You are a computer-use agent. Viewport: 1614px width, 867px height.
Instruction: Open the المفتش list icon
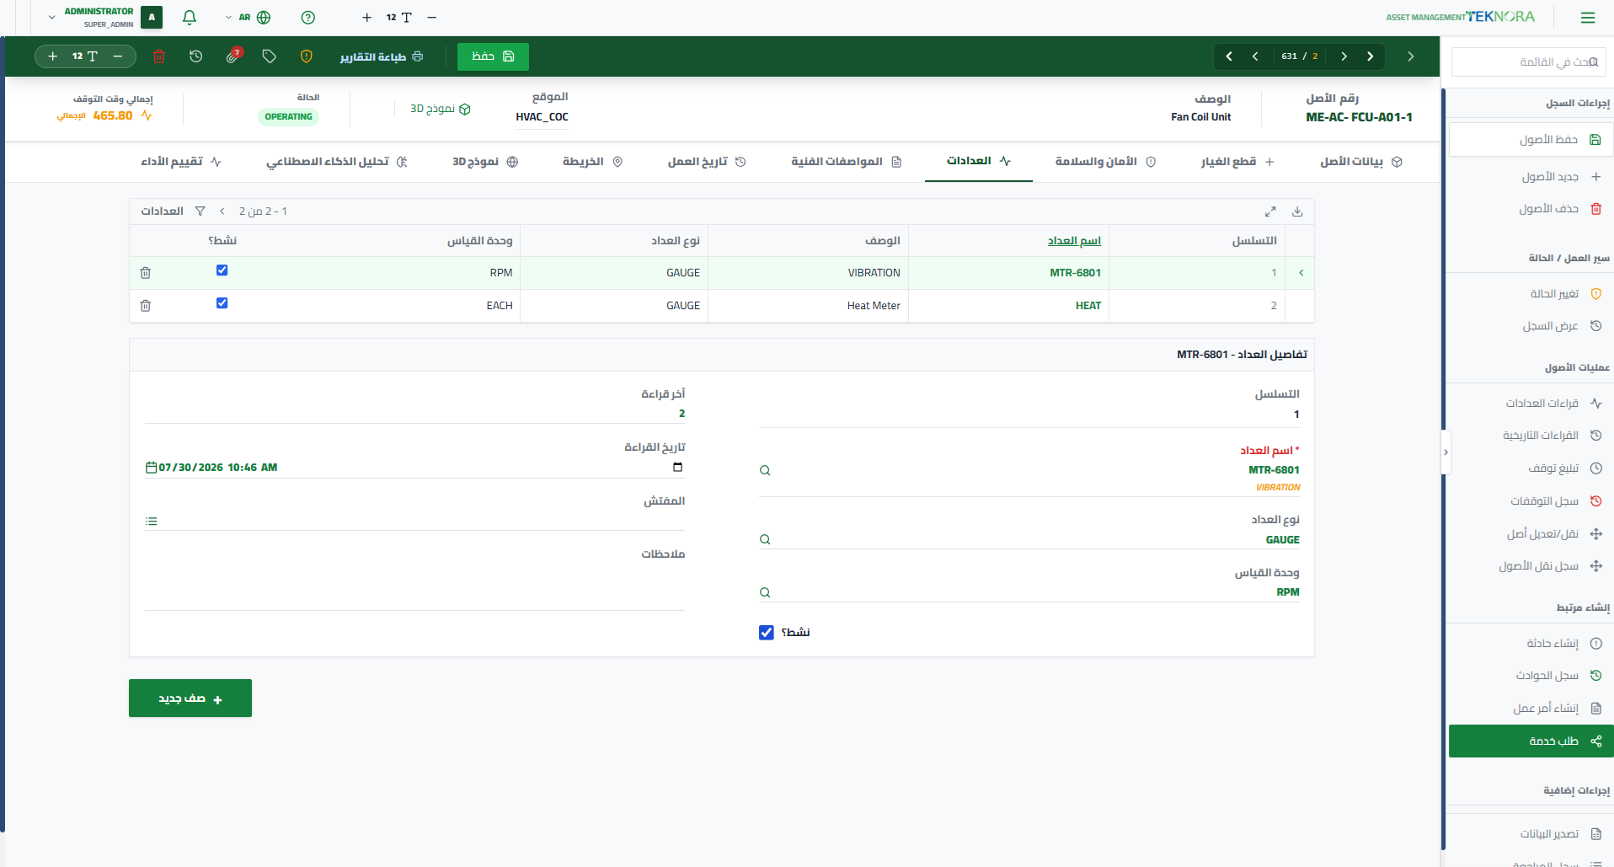[152, 522]
